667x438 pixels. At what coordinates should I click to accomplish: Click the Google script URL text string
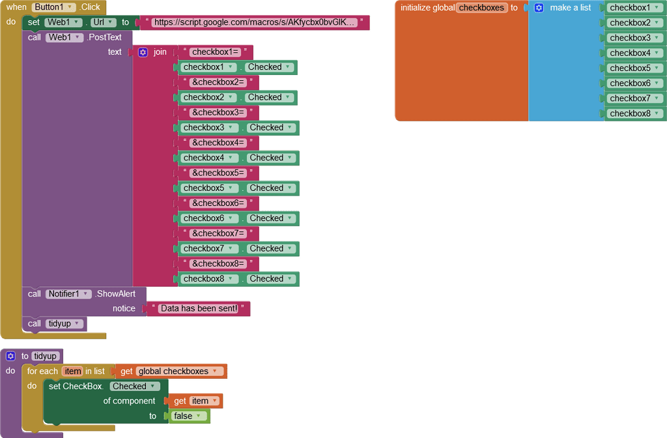click(254, 22)
